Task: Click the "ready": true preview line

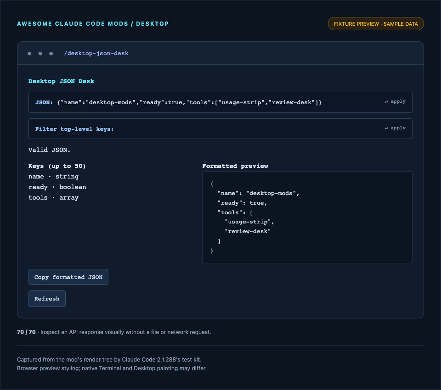Action: pos(242,203)
